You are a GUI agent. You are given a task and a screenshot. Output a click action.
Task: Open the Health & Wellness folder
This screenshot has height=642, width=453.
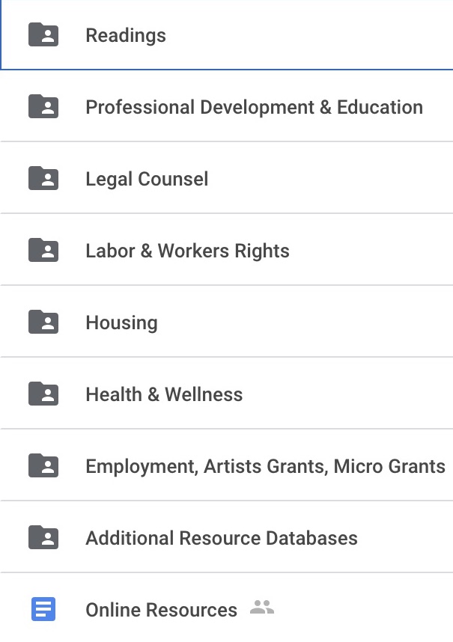coord(164,394)
